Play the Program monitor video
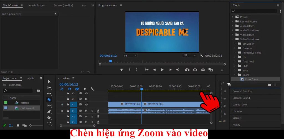Viewport: 284px width, 139px height. [162, 70]
